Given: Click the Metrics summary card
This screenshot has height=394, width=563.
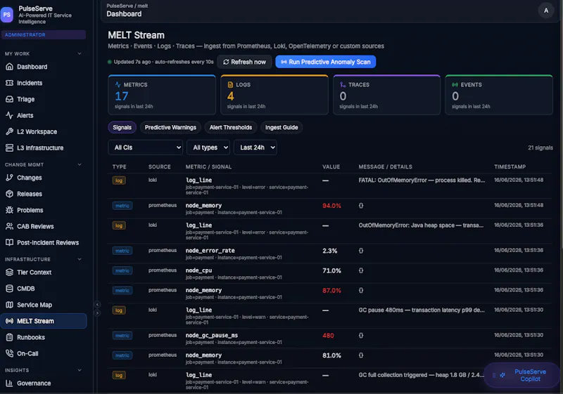Looking at the screenshot, I should pos(162,95).
